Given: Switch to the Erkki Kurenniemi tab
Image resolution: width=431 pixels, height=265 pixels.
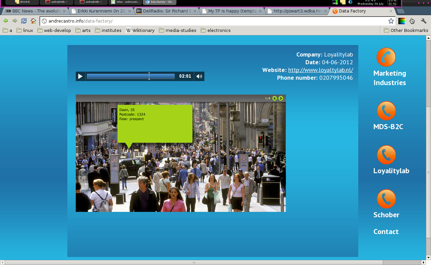Looking at the screenshot, I should pos(101,11).
